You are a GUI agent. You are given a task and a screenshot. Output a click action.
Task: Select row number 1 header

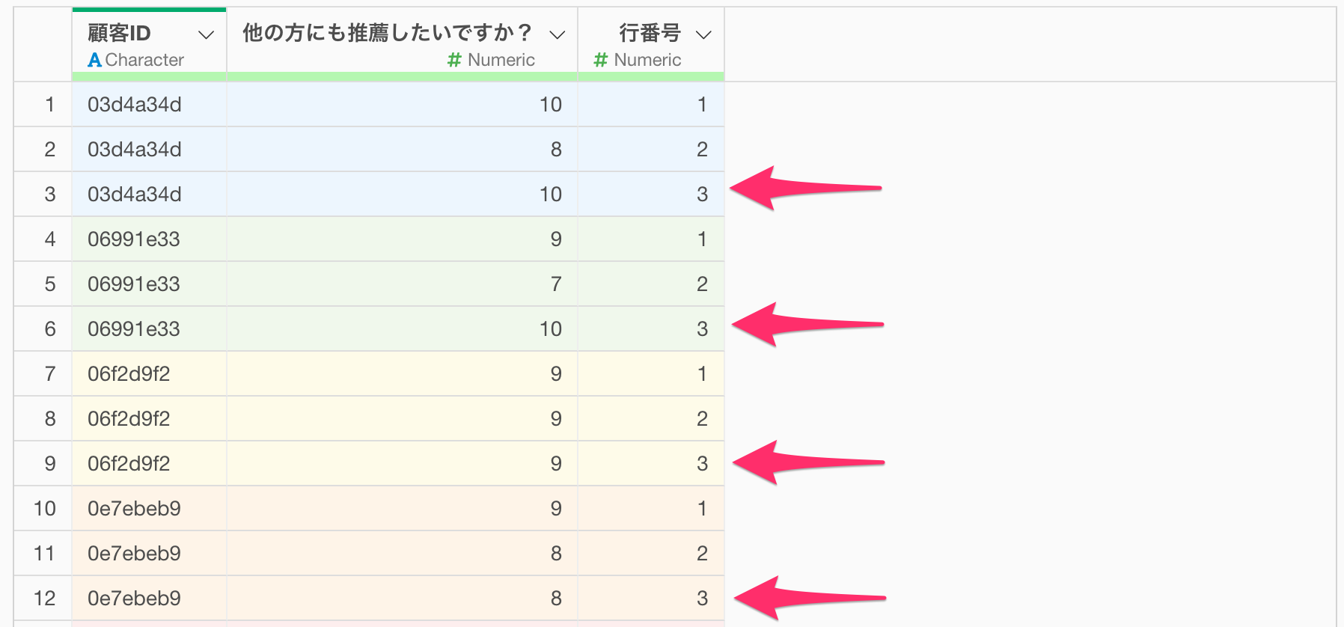(49, 105)
